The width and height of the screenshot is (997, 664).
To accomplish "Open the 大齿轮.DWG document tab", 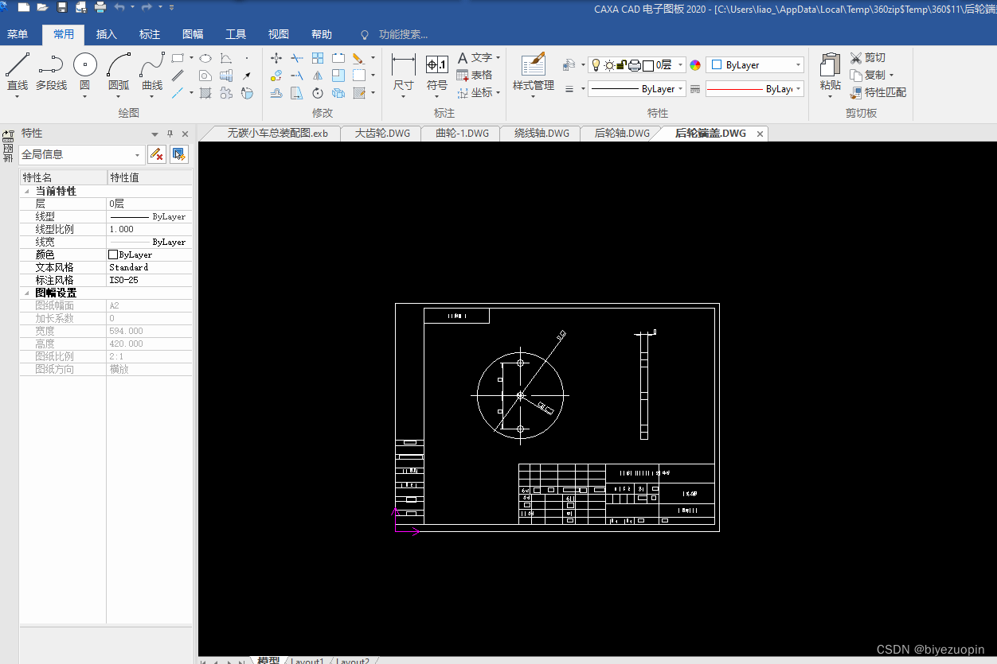I will (x=382, y=134).
